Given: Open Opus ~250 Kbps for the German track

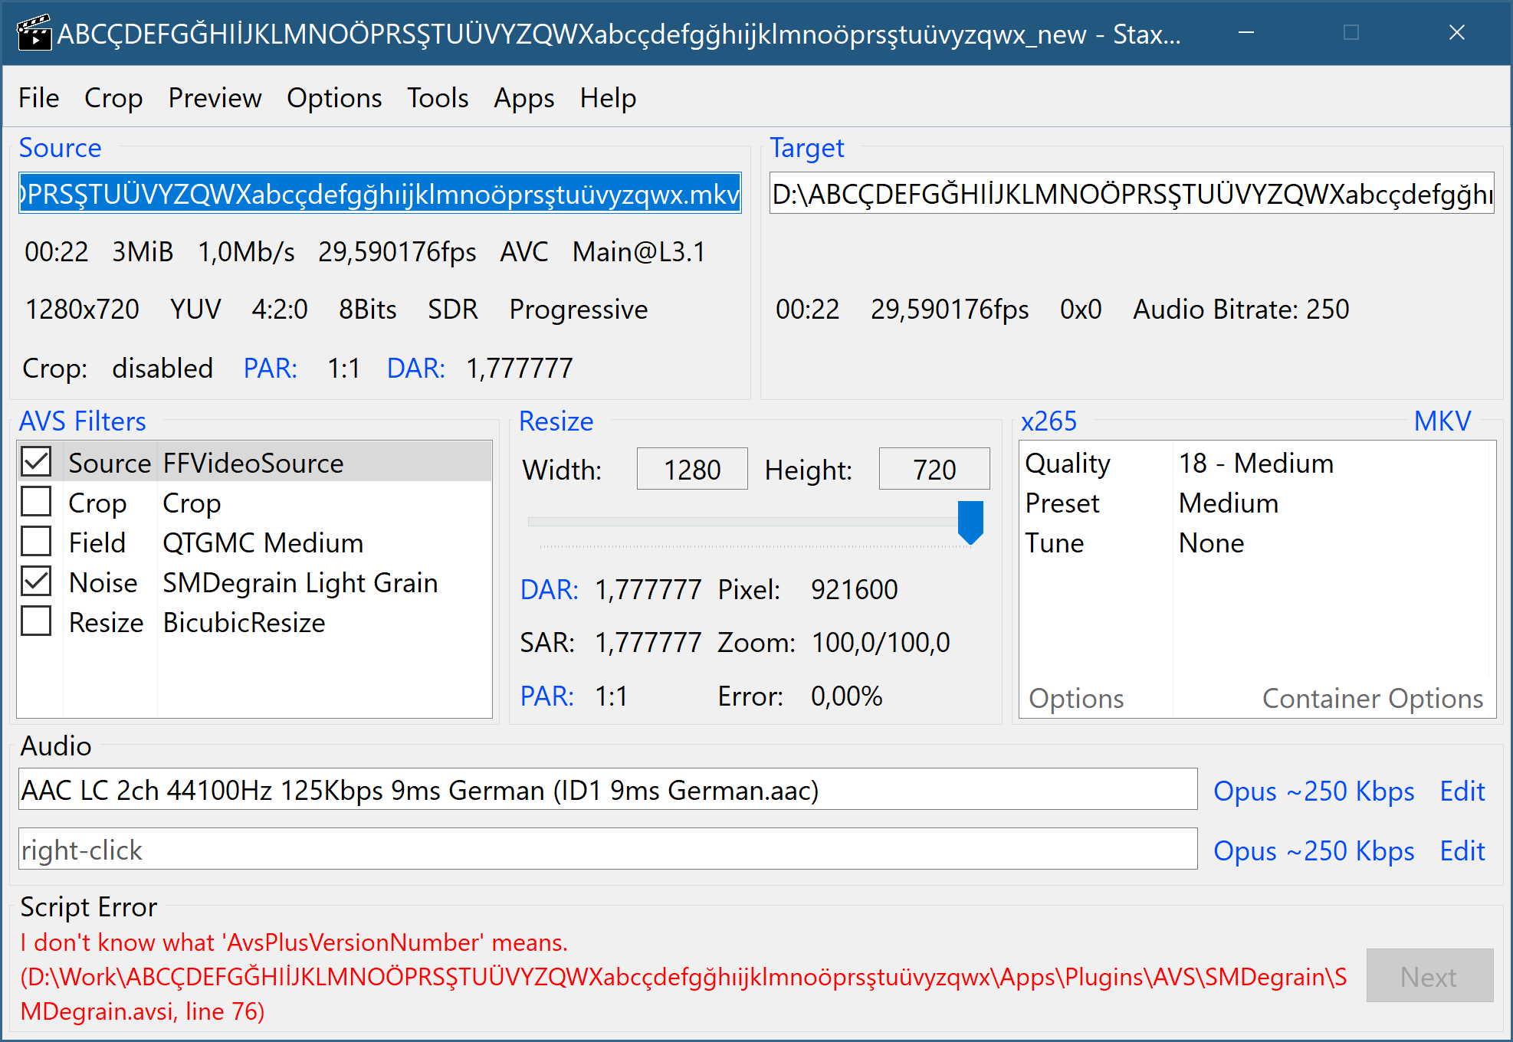Looking at the screenshot, I should 1313,791.
